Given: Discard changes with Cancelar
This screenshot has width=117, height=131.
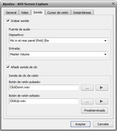Looking at the screenshot, I should point(103,124).
